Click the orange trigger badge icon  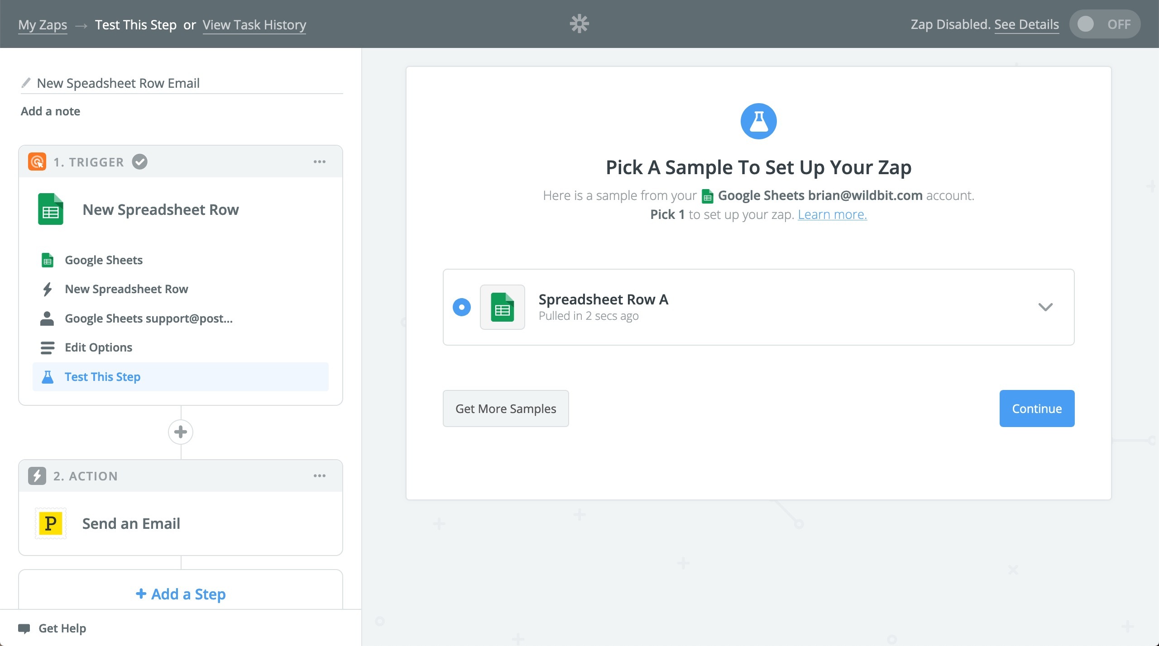click(x=37, y=161)
